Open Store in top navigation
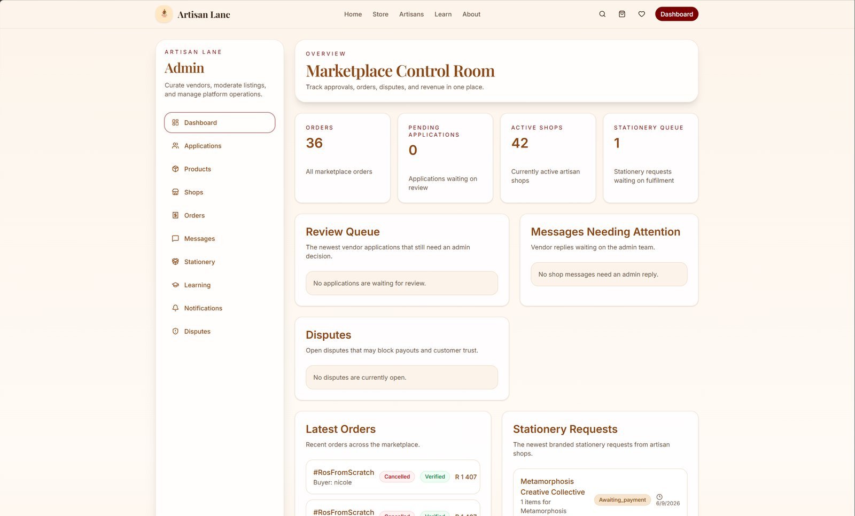 (x=380, y=14)
